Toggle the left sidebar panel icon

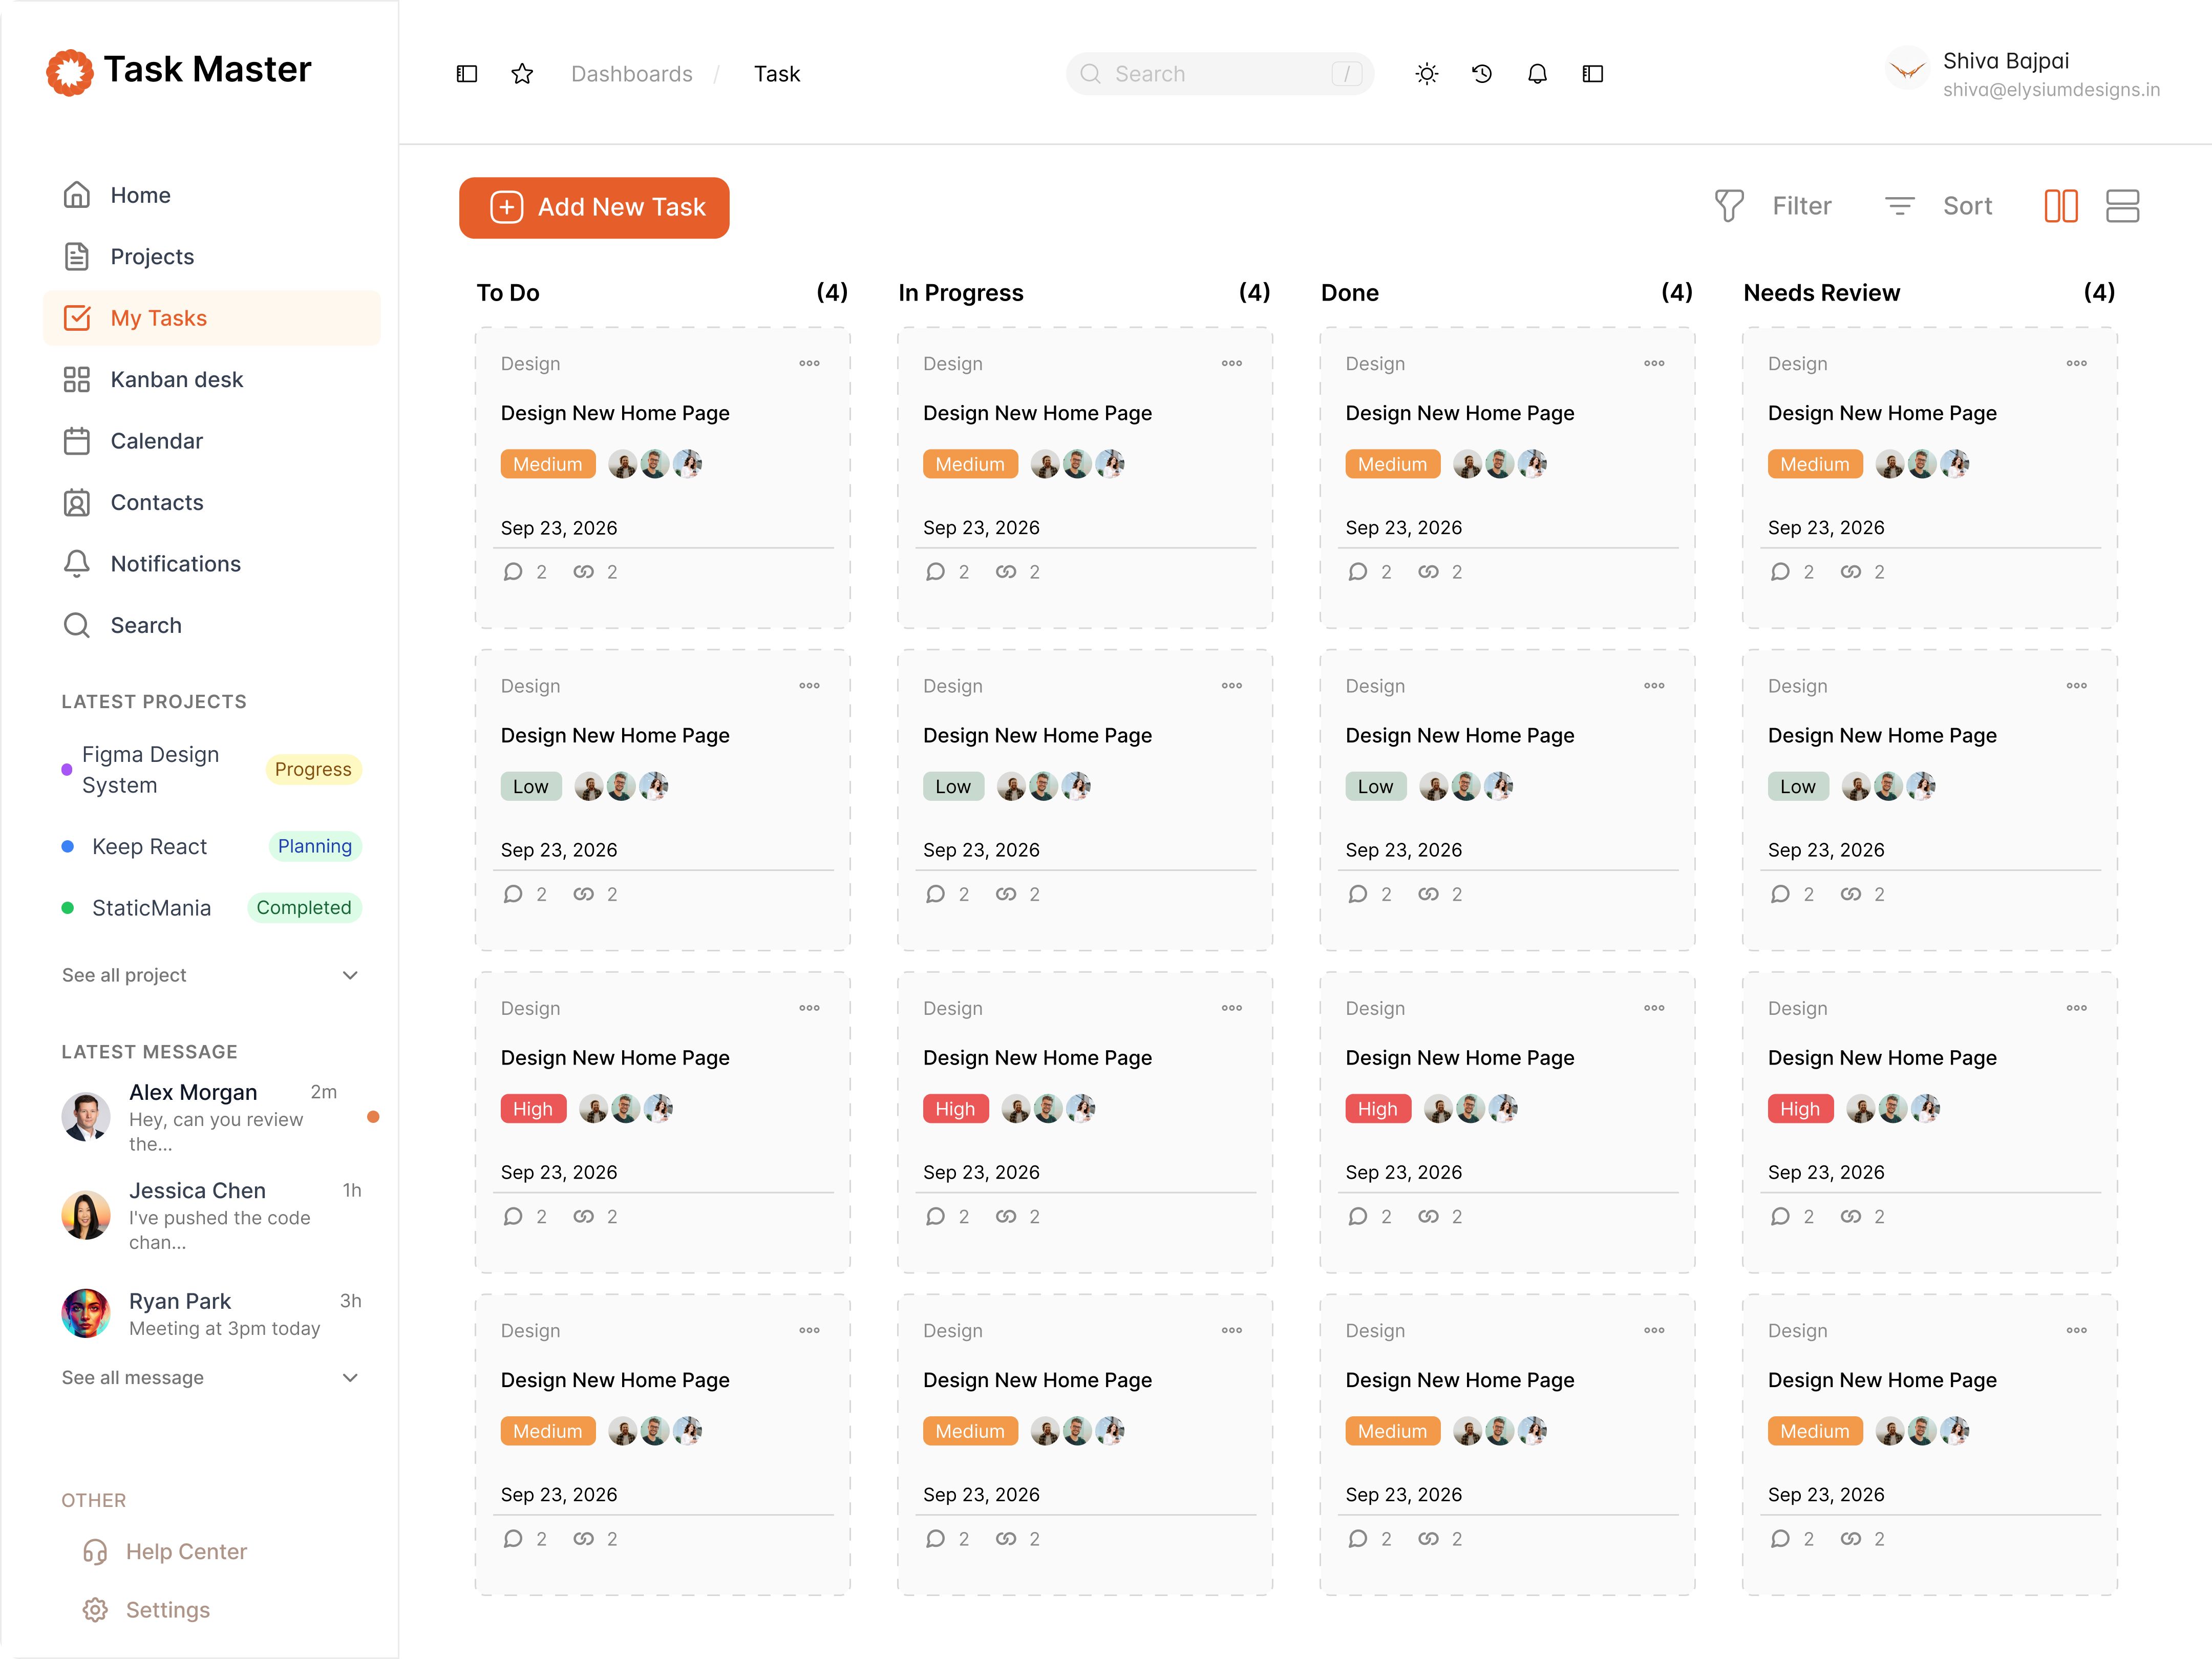467,74
